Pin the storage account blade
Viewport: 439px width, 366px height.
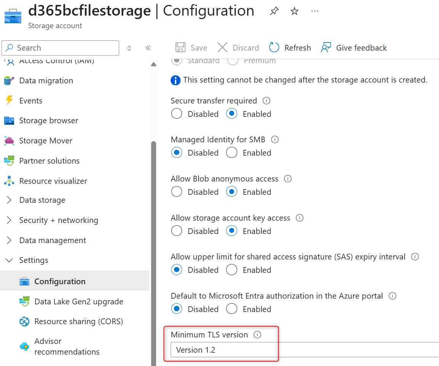point(274,11)
